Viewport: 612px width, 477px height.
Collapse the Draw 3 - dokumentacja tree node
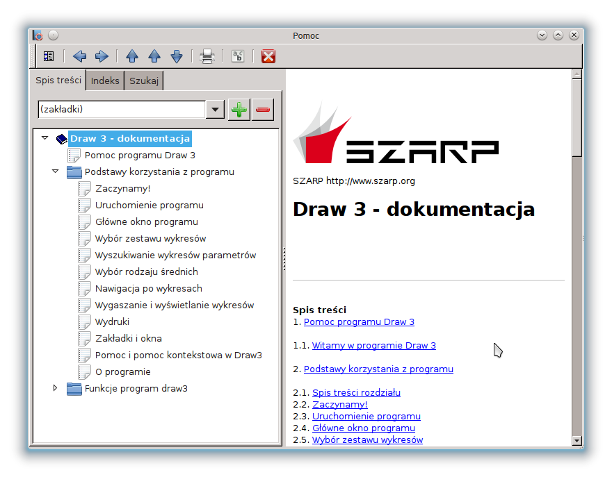45,138
